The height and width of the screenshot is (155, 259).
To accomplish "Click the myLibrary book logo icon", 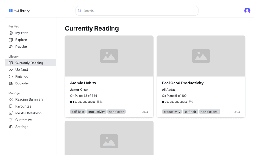I will (11, 11).
